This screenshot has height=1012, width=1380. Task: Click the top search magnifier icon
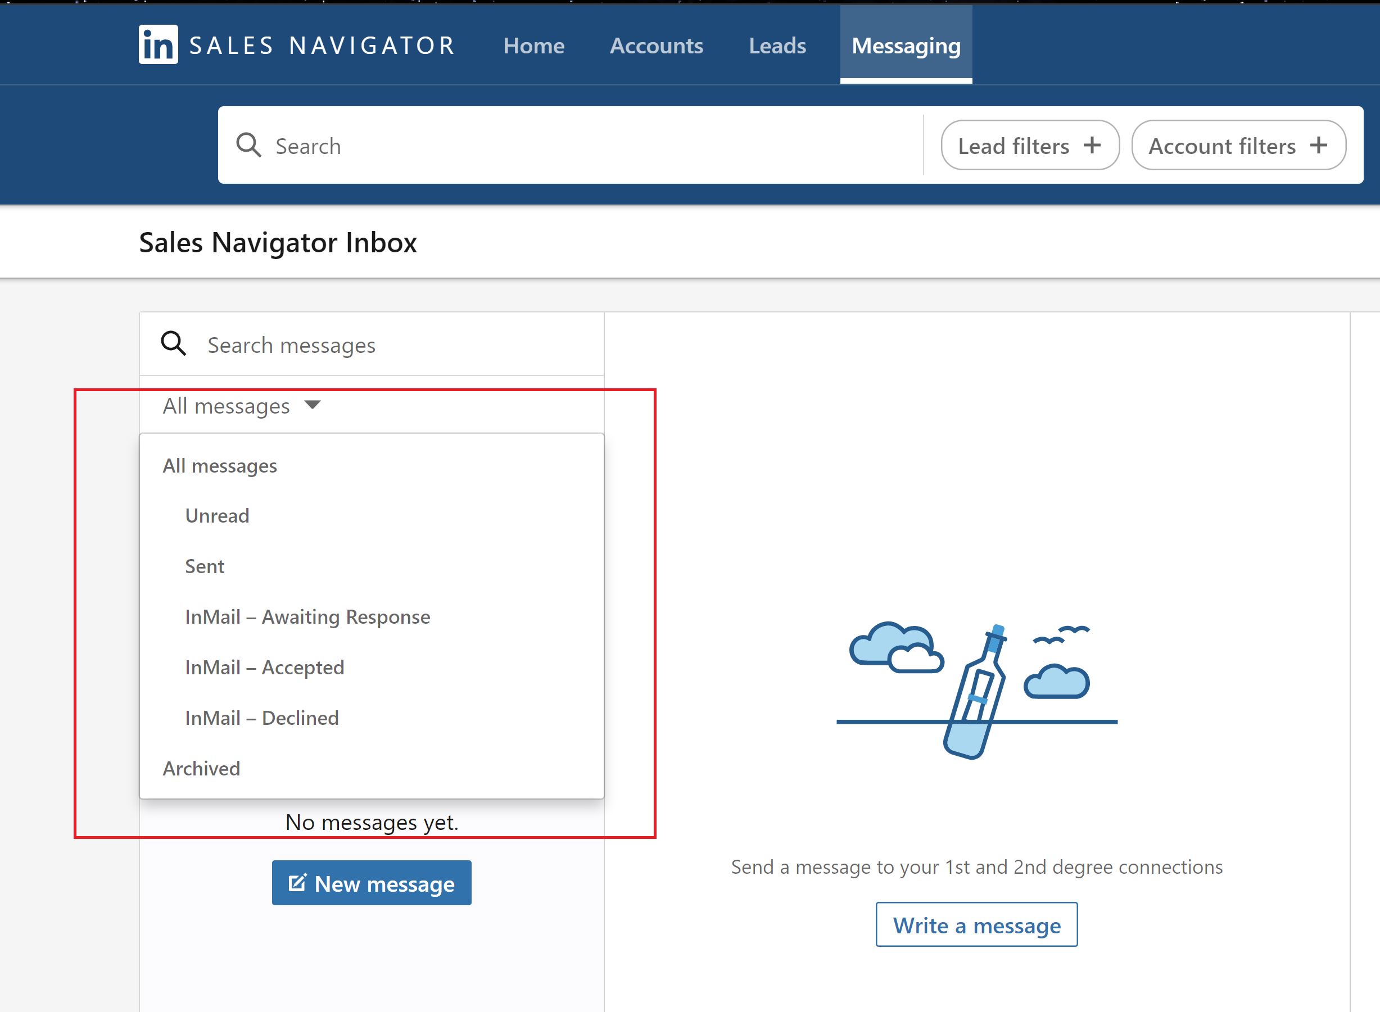(x=249, y=146)
